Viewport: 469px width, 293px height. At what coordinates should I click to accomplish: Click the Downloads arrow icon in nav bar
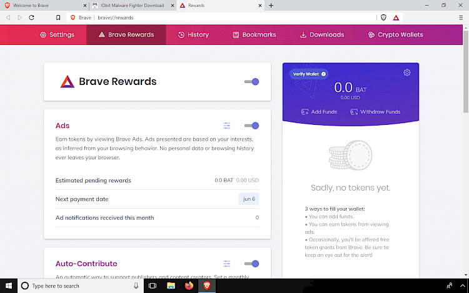tap(303, 34)
